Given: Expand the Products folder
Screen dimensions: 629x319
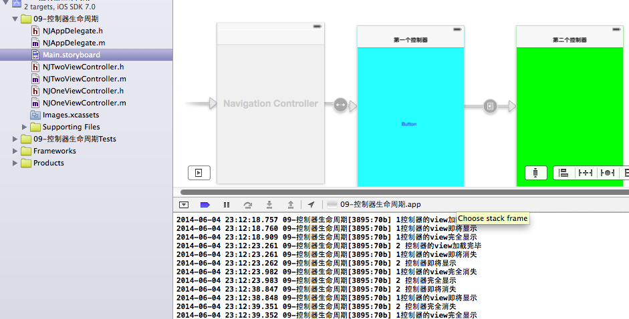Looking at the screenshot, I should [15, 163].
